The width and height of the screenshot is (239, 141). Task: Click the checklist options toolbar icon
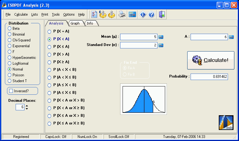coord(94,14)
